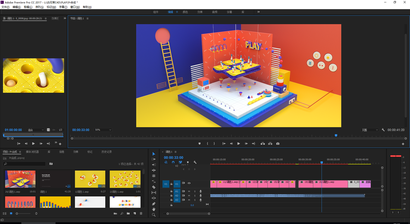The height and width of the screenshot is (224, 410).
Task: Show workspace overflow chevrons
Action: (259, 12)
